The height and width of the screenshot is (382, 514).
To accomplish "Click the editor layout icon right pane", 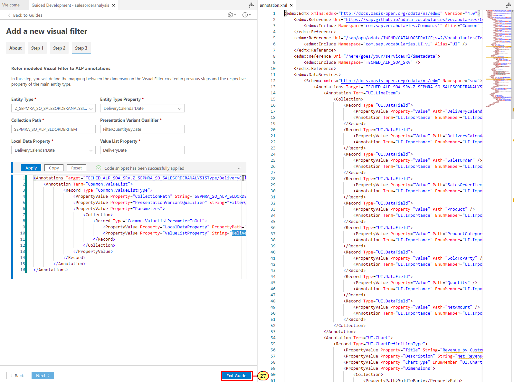I will coord(508,5).
